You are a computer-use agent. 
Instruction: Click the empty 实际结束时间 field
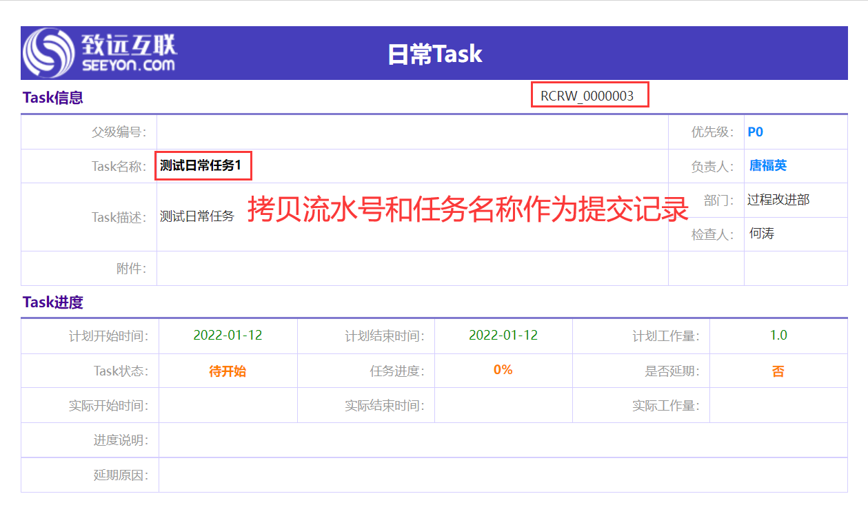coord(503,406)
